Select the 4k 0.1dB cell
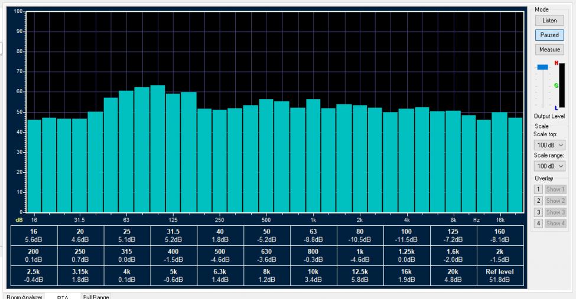Screen dimensions: 576x299 (x=127, y=275)
